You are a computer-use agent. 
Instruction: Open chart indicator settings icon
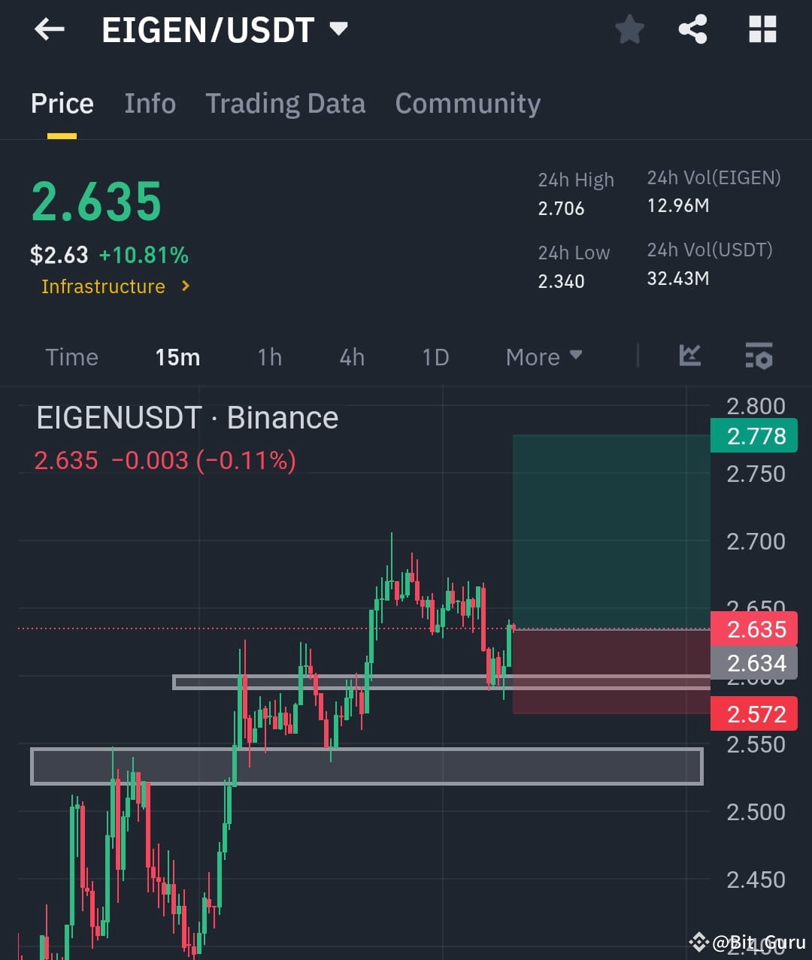pos(758,357)
